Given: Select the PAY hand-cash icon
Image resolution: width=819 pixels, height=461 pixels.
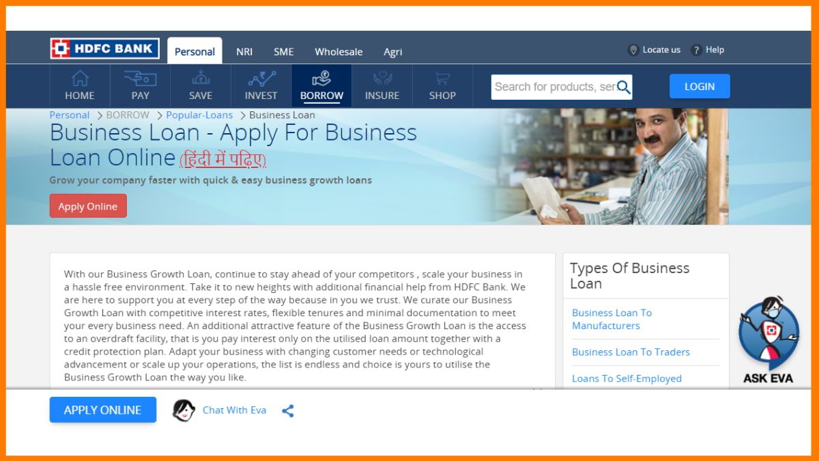Looking at the screenshot, I should coord(140,78).
